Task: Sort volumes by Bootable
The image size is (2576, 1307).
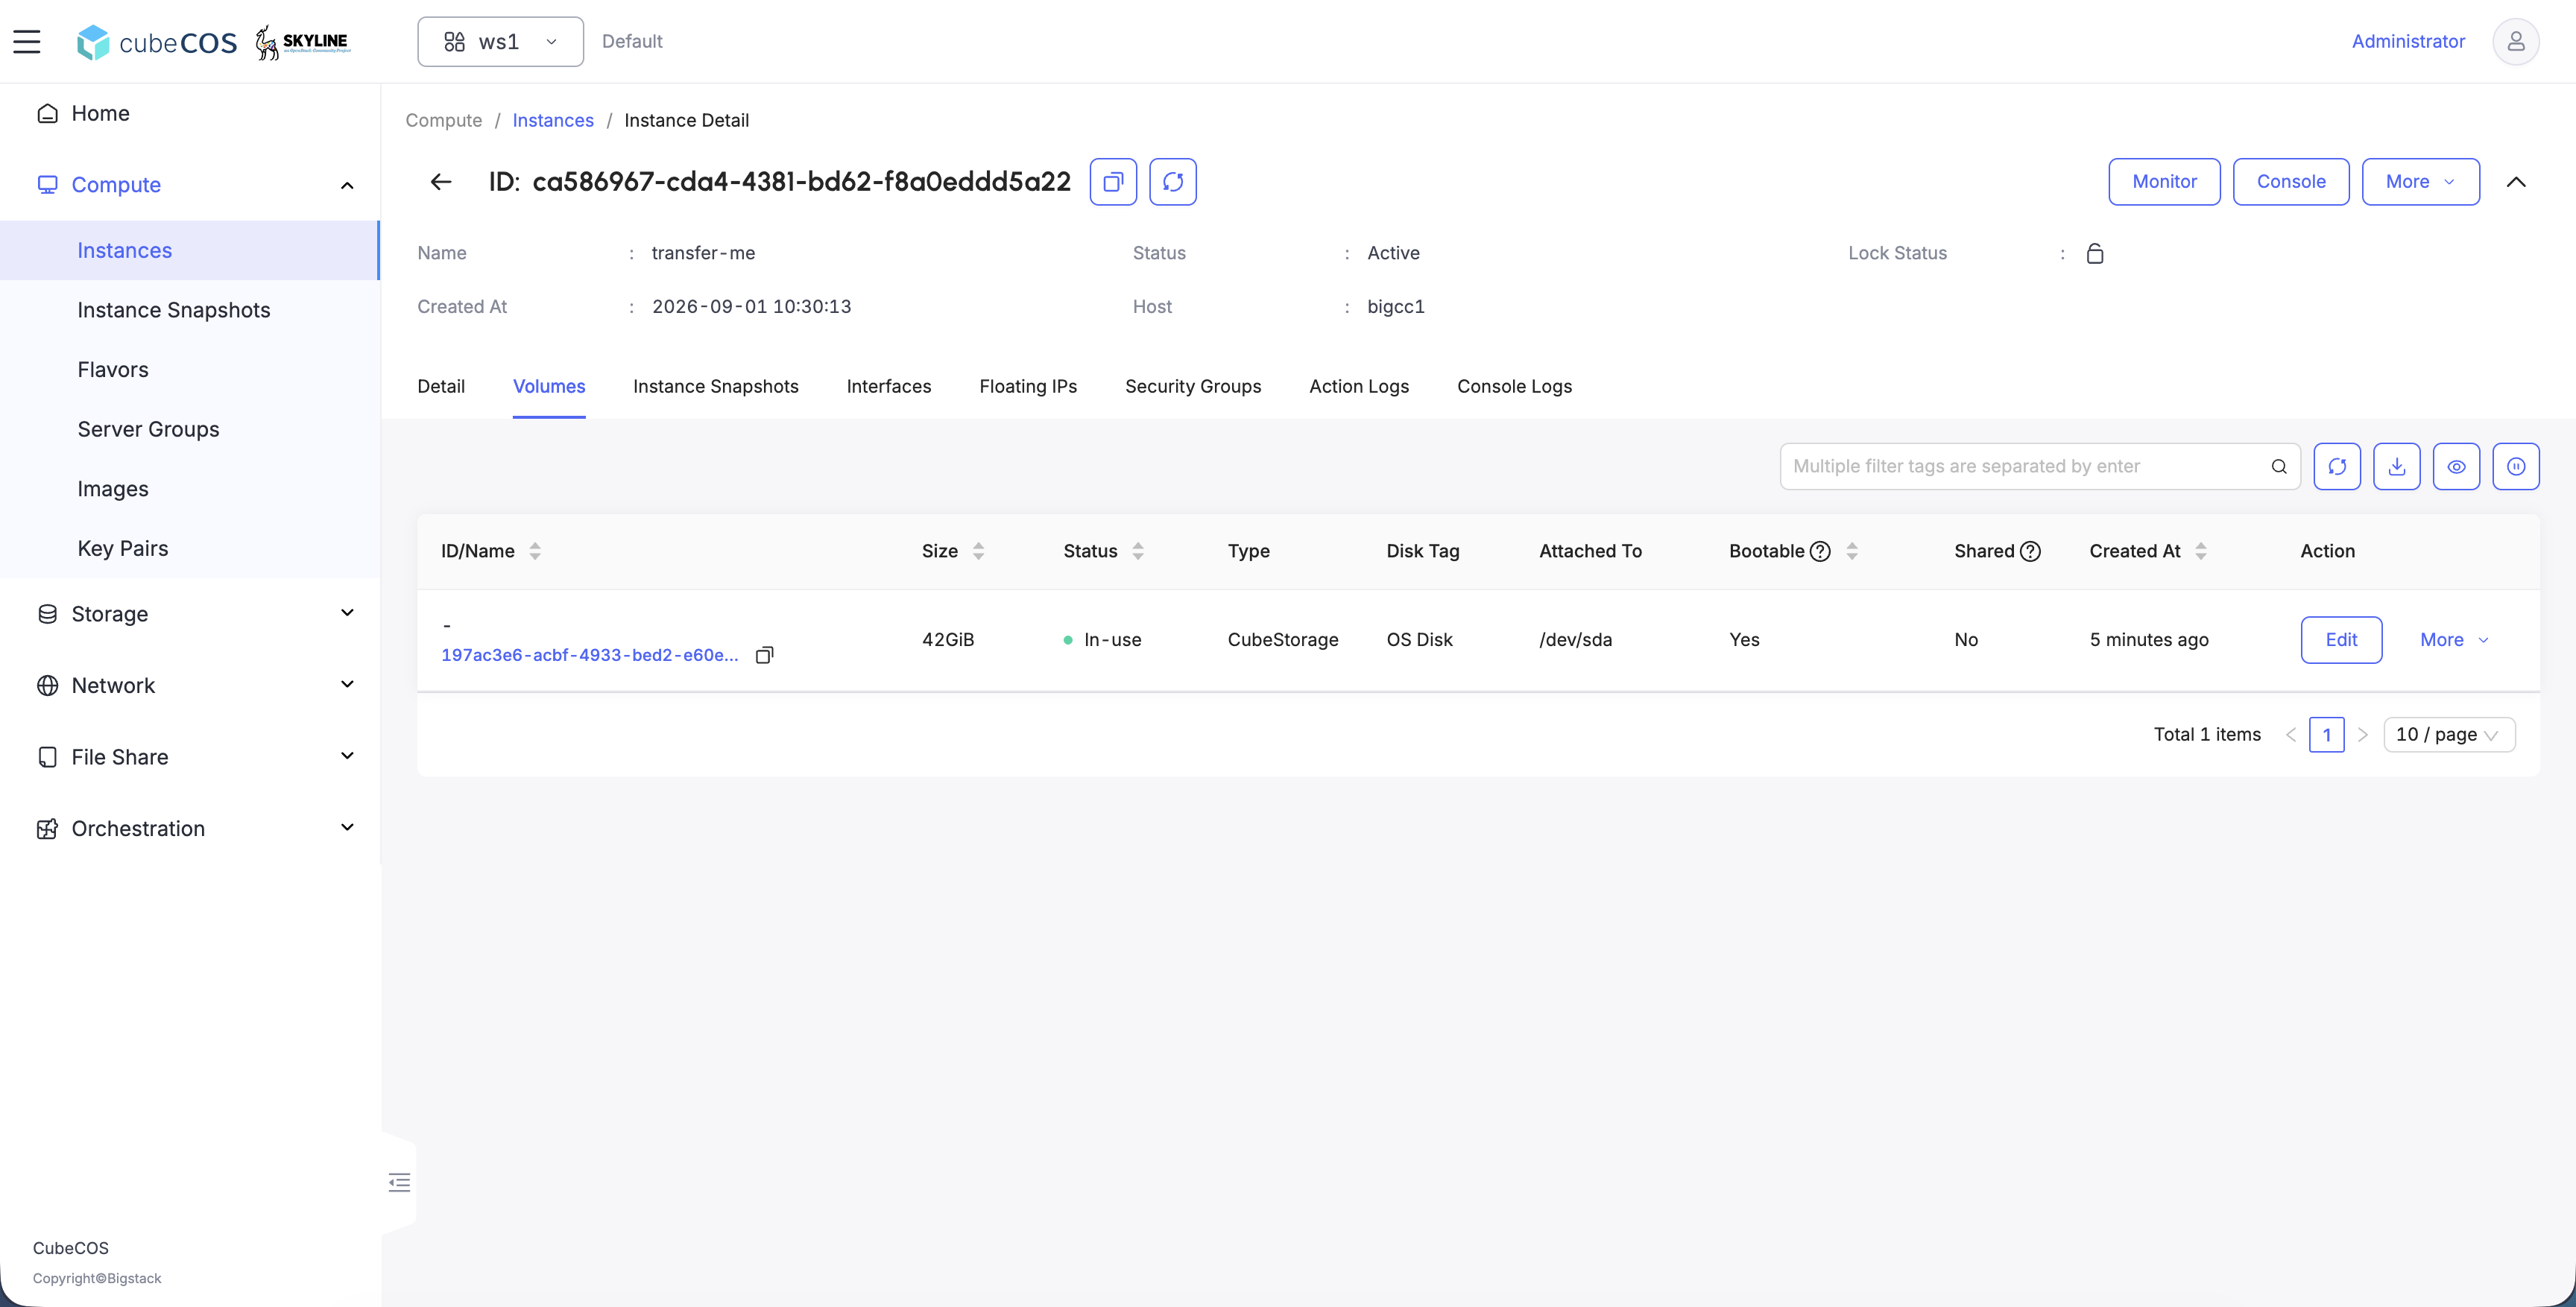Action: pyautogui.click(x=1852, y=551)
